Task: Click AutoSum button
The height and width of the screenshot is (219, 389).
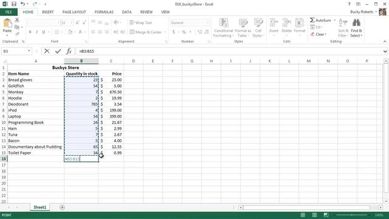Action: tap(320, 20)
